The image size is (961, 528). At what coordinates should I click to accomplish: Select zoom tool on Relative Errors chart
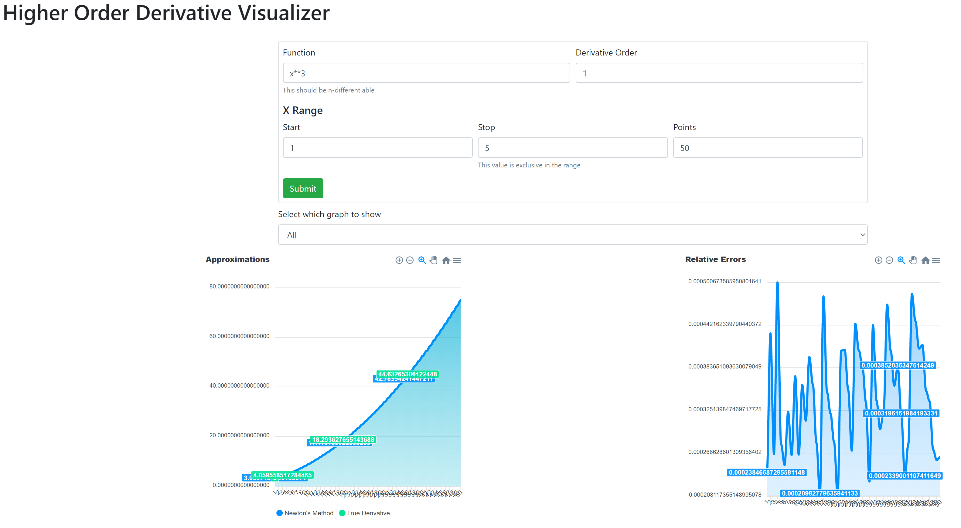(x=901, y=261)
